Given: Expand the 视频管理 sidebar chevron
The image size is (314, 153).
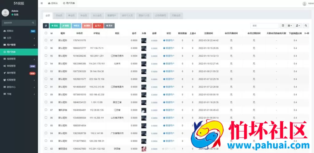Looking at the screenshot, I should pyautogui.click(x=34, y=59).
